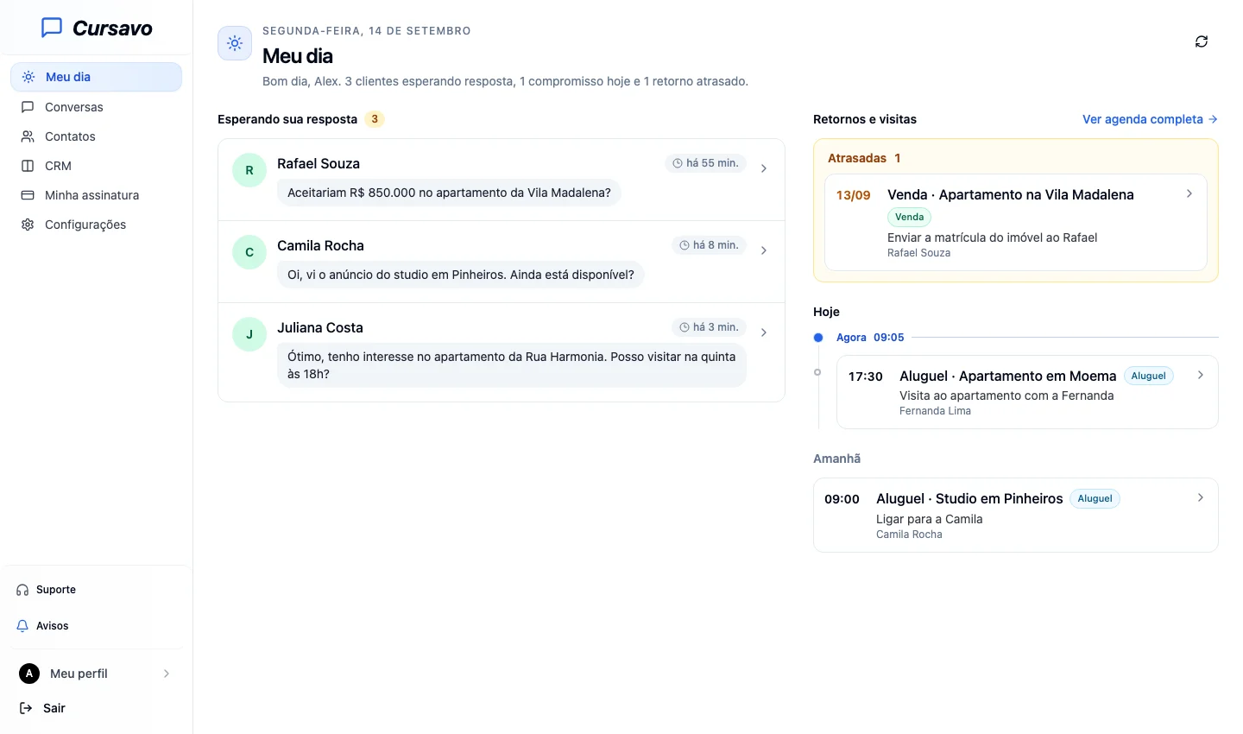Open Avisos via the bell icon
This screenshot has width=1243, height=734.
pyautogui.click(x=22, y=626)
